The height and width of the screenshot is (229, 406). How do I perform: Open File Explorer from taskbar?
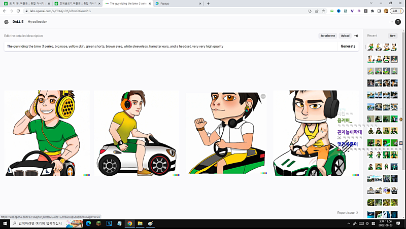[x=140, y=223]
